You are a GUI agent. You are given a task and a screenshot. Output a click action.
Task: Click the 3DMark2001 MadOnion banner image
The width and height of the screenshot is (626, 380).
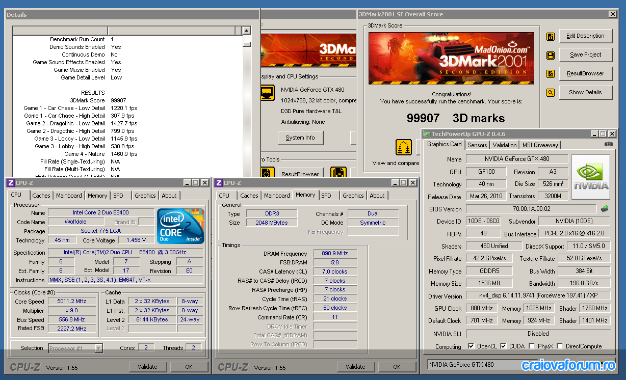[451, 59]
